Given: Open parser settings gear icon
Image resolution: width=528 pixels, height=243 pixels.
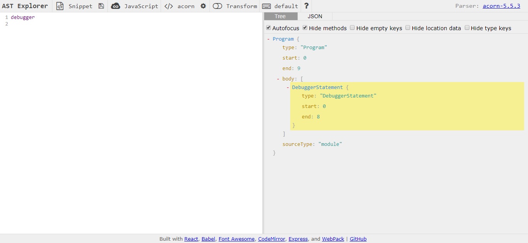Looking at the screenshot, I should tap(203, 6).
